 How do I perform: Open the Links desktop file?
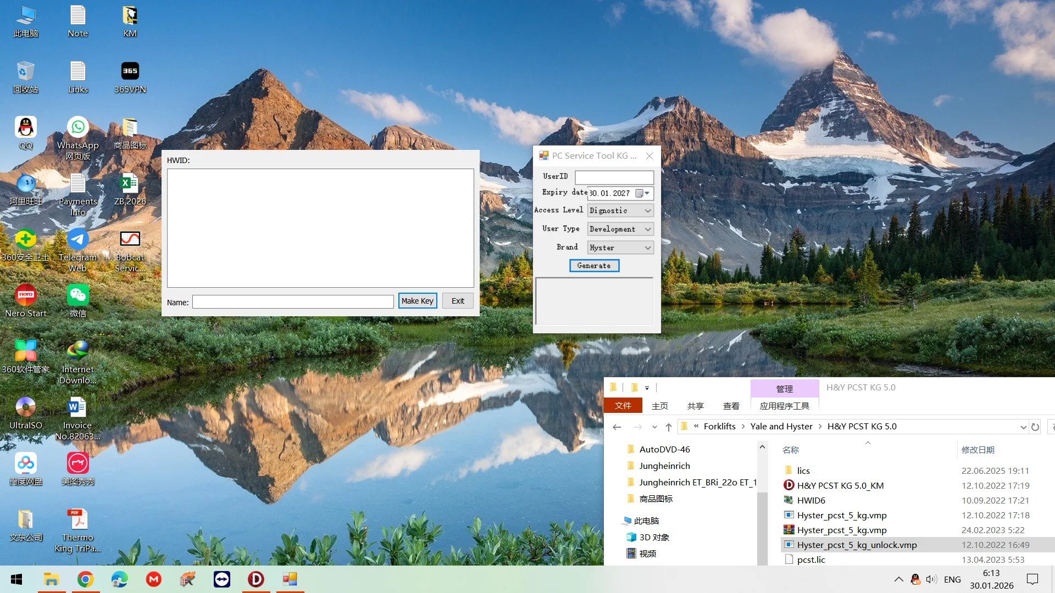[77, 77]
